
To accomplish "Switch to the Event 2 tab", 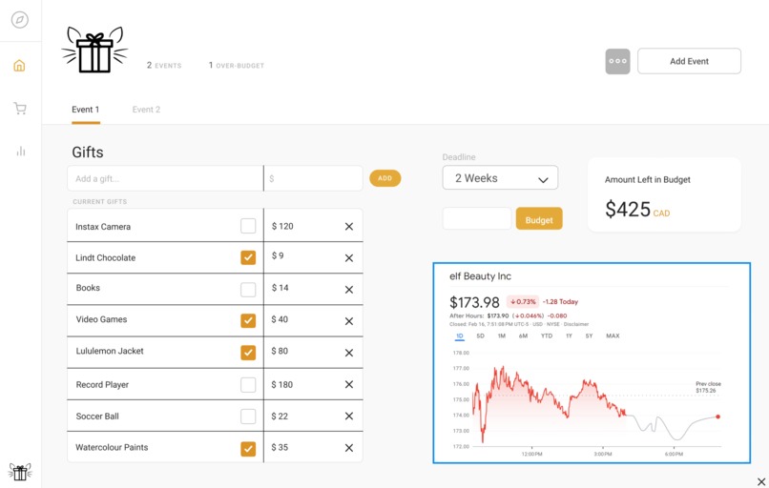I will [x=146, y=110].
